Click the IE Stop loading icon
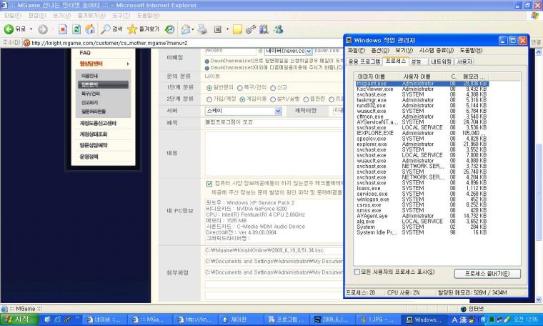 (63, 29)
